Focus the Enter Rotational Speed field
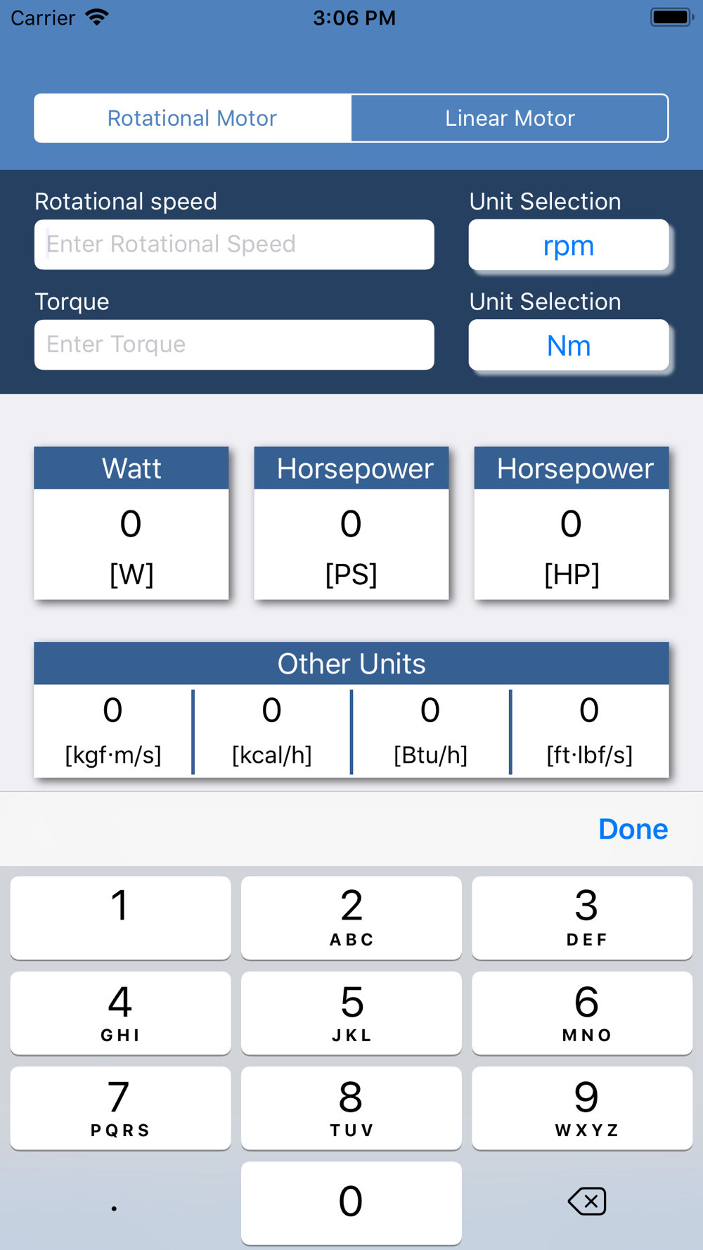Viewport: 703px width, 1250px height. point(234,245)
